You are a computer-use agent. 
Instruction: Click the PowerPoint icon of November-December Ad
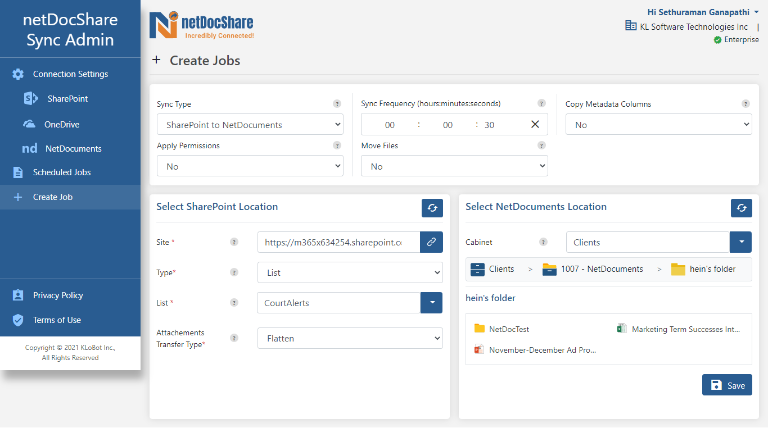click(x=479, y=349)
